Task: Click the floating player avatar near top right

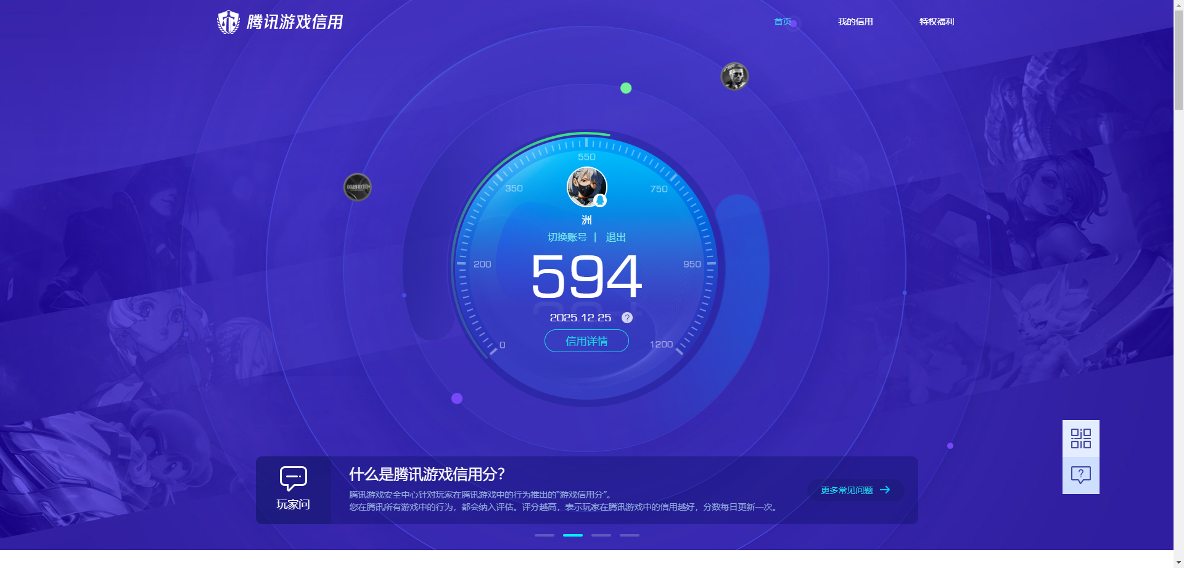Action: point(734,76)
